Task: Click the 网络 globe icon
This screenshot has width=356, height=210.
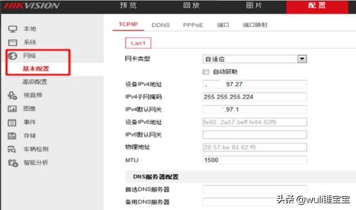Action: (x=12, y=56)
